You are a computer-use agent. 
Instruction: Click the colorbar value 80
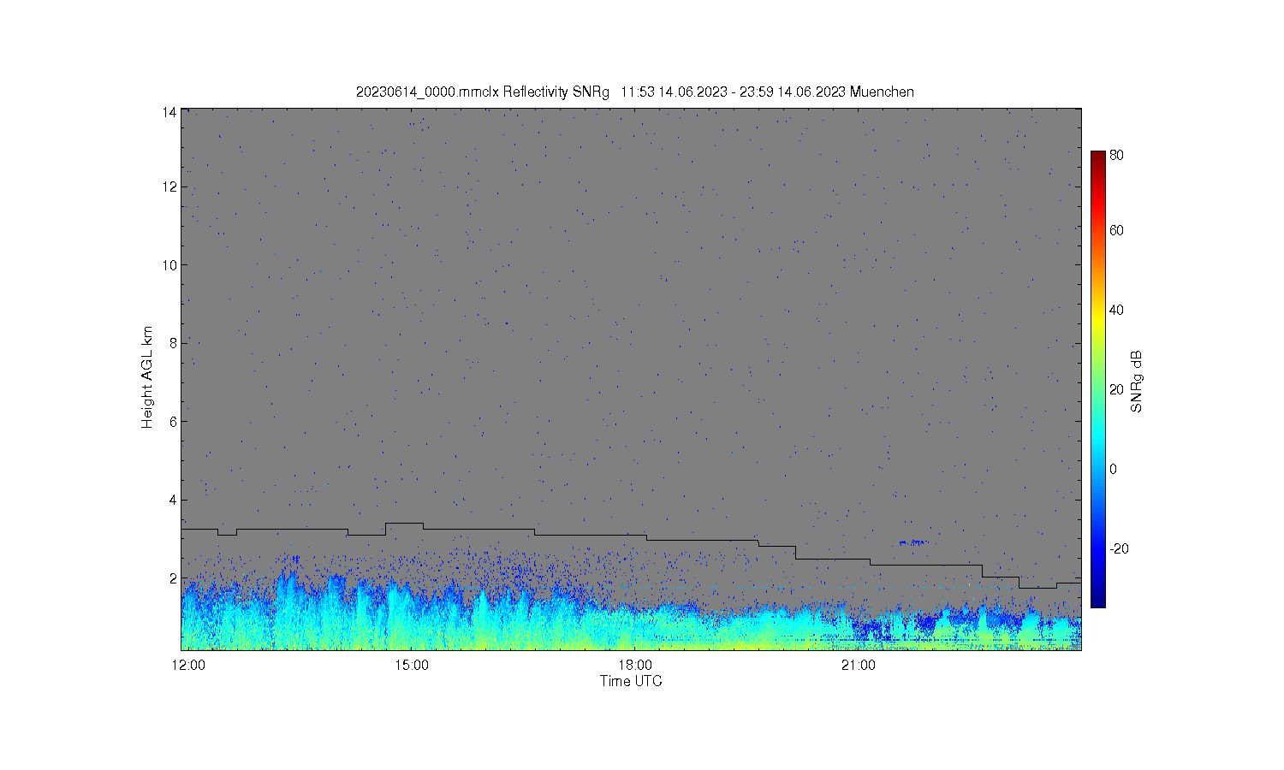point(1117,156)
